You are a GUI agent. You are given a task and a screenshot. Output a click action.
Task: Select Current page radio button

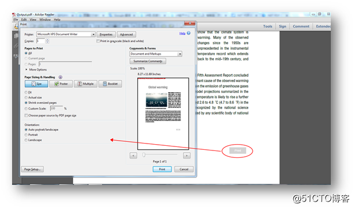point(26,59)
